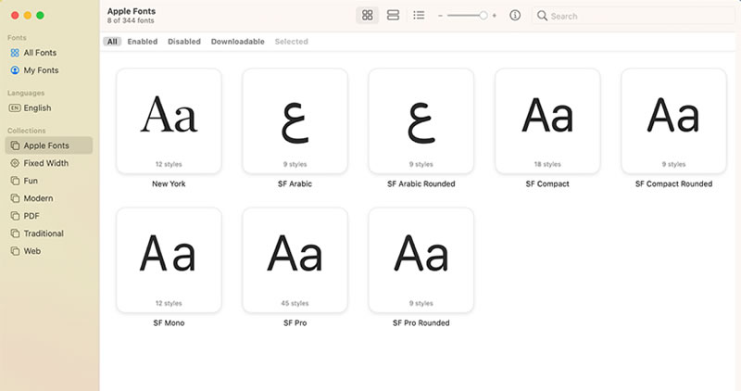741x391 pixels.
Task: Adjust the preview size slider
Action: coord(468,16)
